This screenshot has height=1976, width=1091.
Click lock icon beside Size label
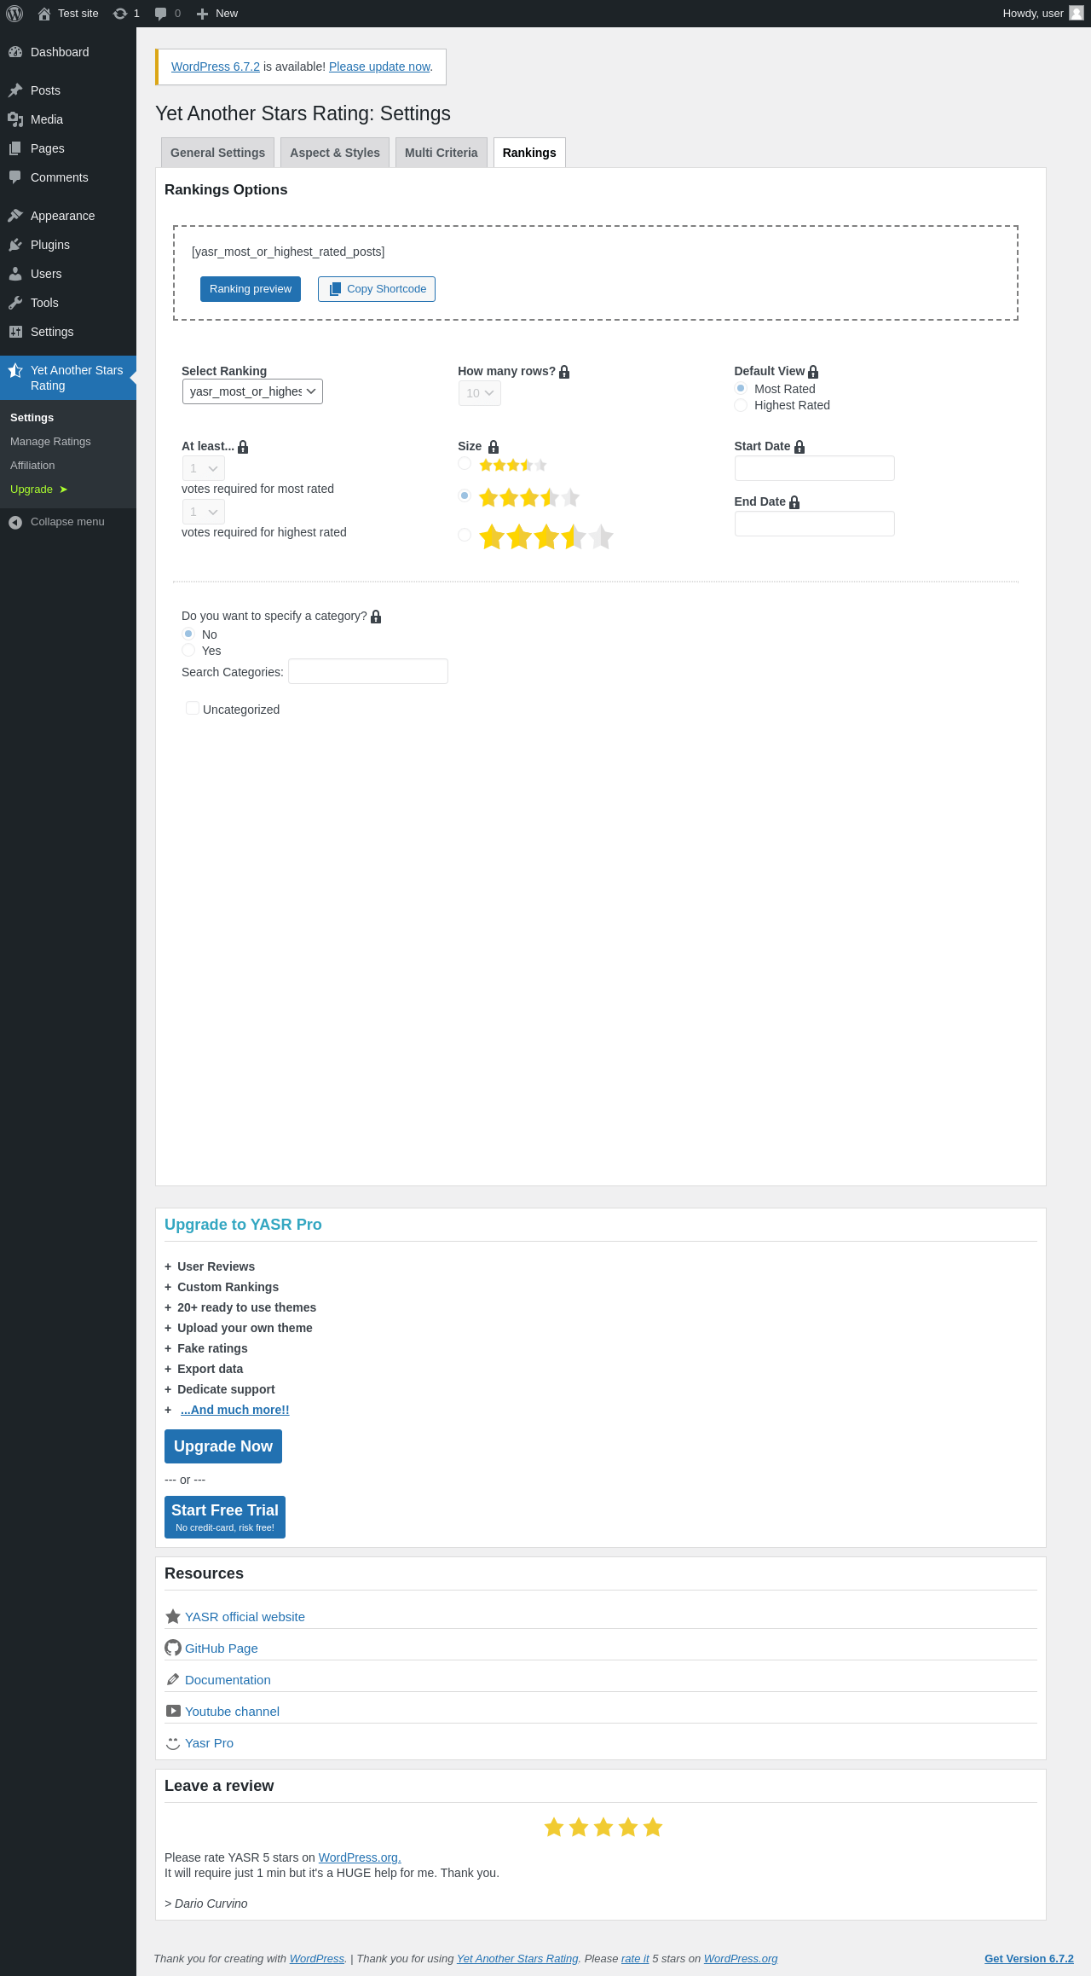[494, 447]
